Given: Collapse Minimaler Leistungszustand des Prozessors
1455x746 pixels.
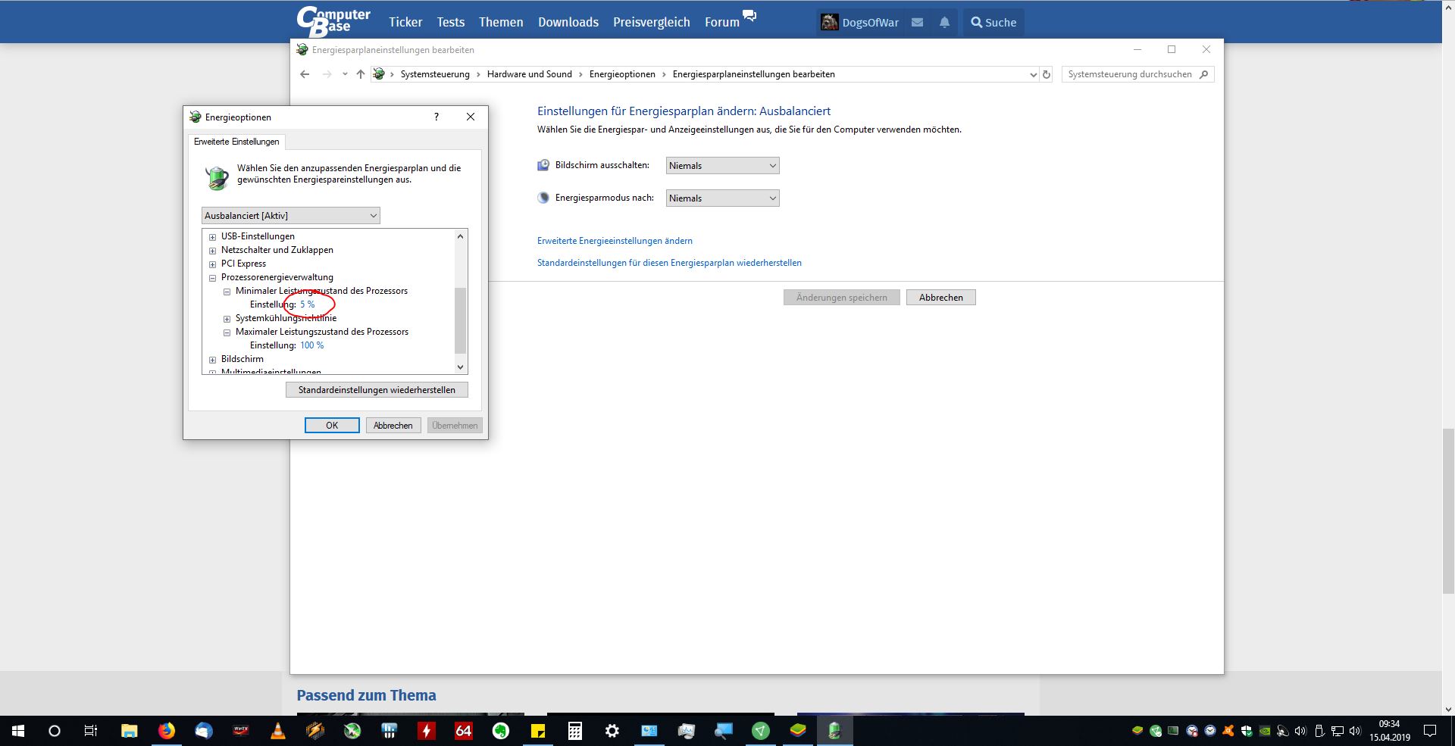Looking at the screenshot, I should [x=227, y=292].
